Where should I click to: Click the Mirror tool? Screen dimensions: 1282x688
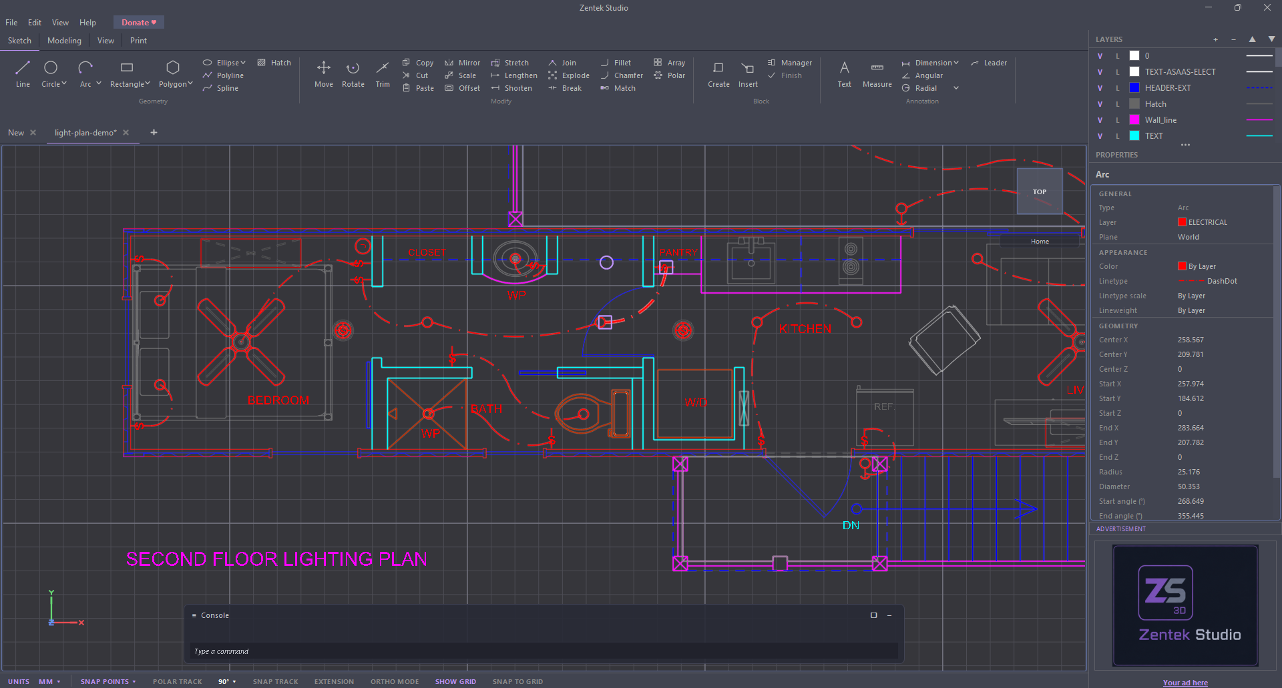(462, 63)
